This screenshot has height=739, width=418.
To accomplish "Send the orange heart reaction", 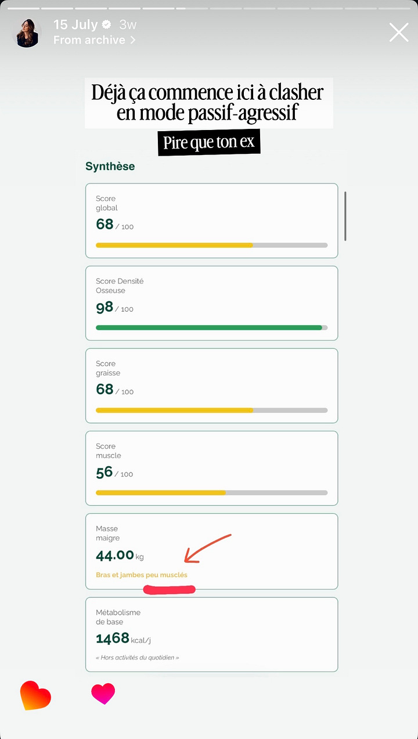I will tap(35, 695).
